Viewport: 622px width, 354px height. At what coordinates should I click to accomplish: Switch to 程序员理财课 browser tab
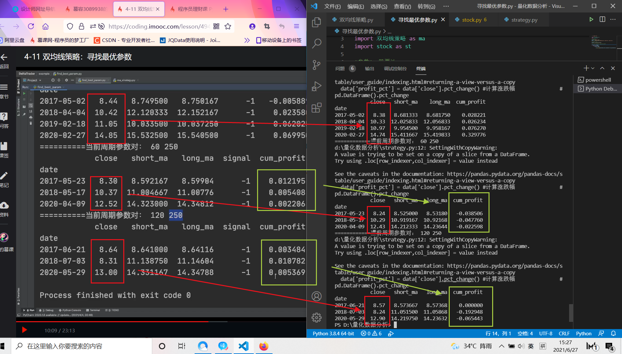tap(191, 9)
